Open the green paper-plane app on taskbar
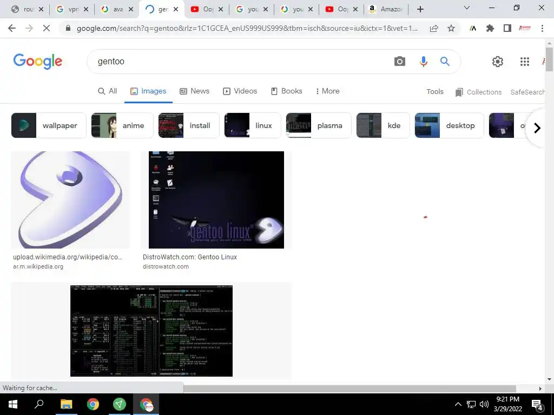This screenshot has height=415, width=554. point(120,404)
